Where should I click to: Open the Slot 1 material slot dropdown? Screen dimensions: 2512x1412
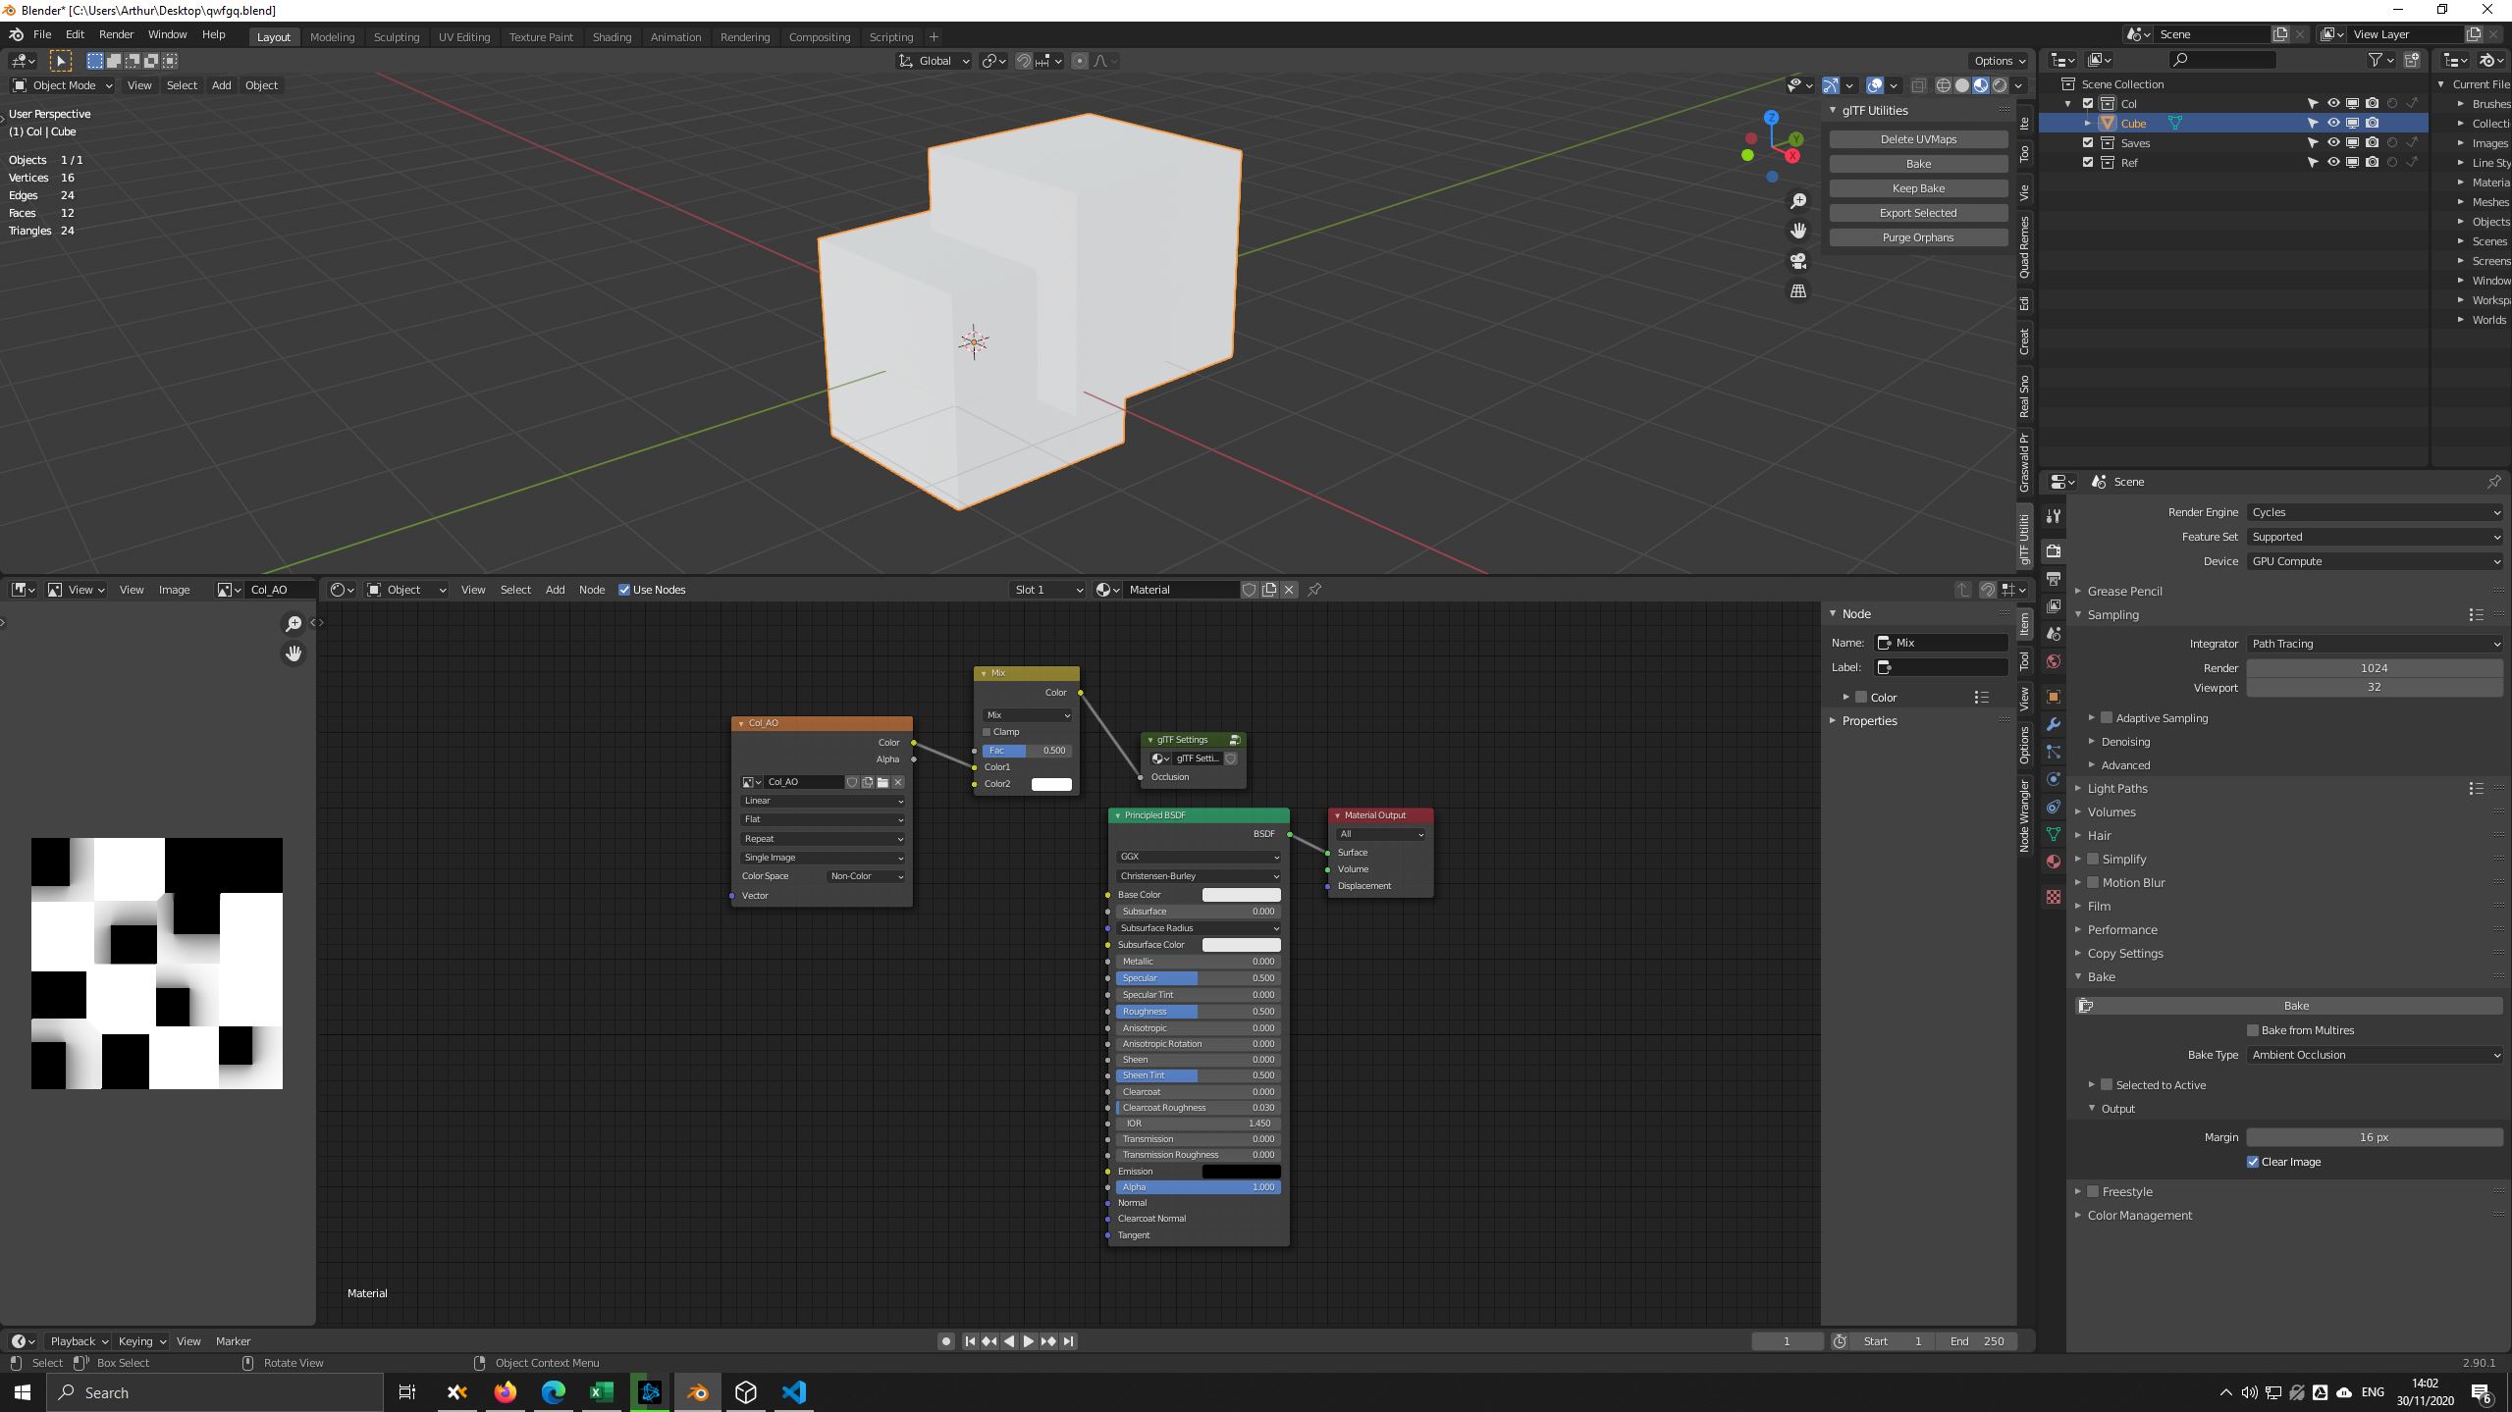[x=1047, y=590]
